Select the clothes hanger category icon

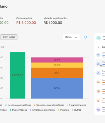[x=98, y=73]
